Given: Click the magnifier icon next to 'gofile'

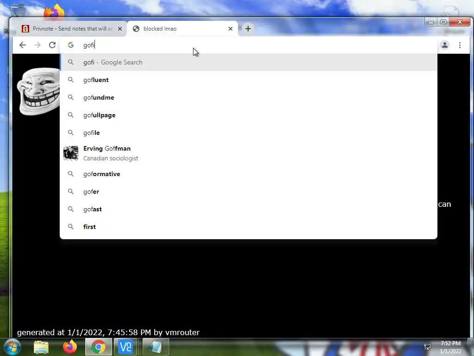Looking at the screenshot, I should click(71, 132).
